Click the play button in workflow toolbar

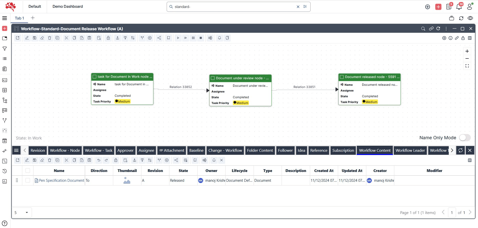tap(178, 38)
